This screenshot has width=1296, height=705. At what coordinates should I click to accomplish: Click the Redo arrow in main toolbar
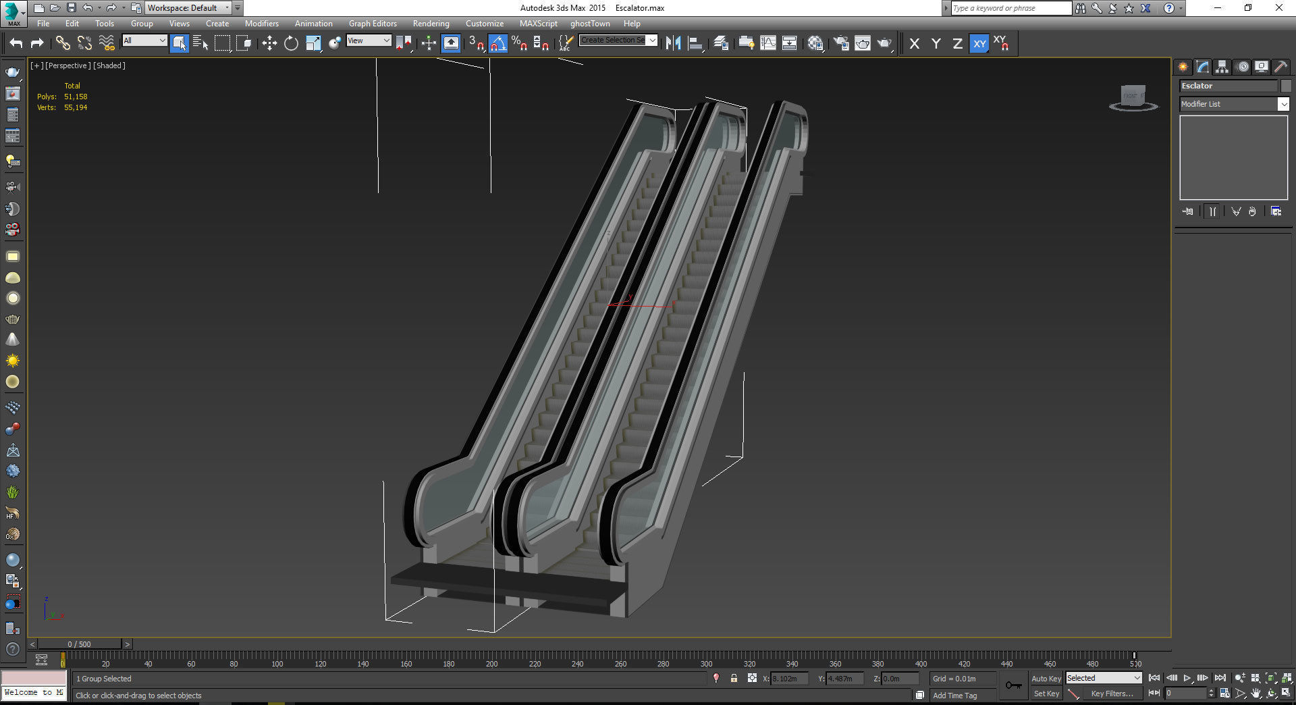pos(38,43)
